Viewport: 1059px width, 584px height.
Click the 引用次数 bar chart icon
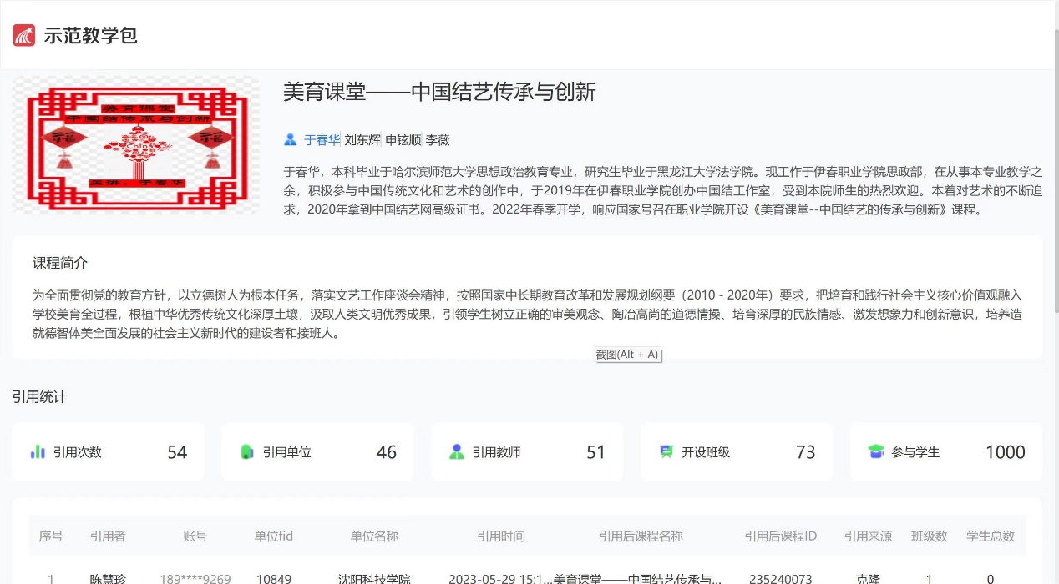[38, 451]
